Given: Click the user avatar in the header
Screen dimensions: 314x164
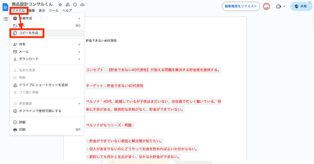Looking at the screenshot, I should tap(266, 6).
